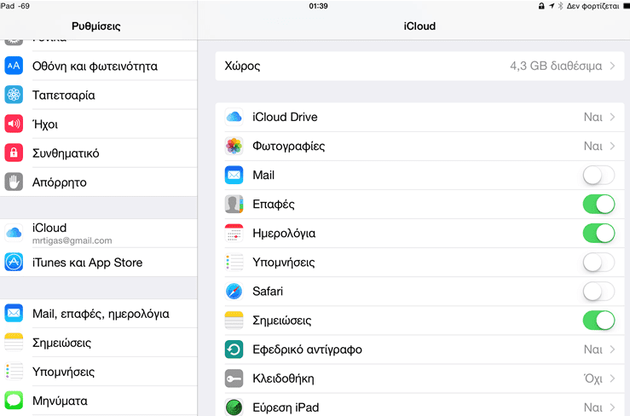This screenshot has width=630, height=416.
Task: Open Φωτογραφίες chevron arrow
Action: (612, 146)
